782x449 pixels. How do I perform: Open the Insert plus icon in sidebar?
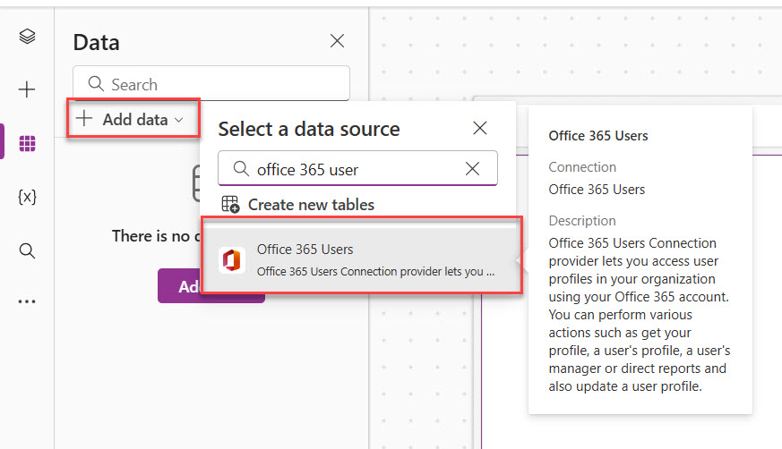point(27,89)
